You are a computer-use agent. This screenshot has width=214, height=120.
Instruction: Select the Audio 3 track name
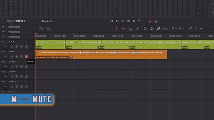[x=12, y=62]
